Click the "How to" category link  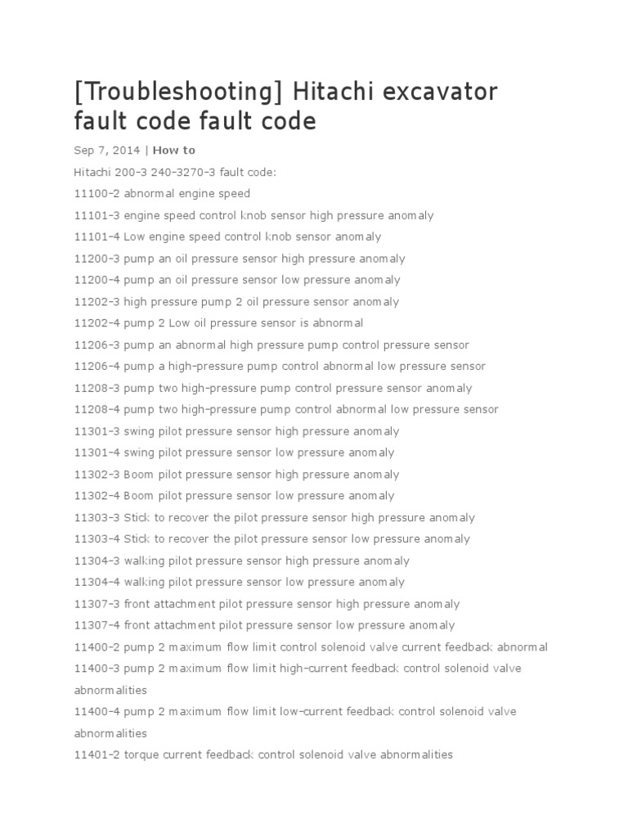(174, 151)
